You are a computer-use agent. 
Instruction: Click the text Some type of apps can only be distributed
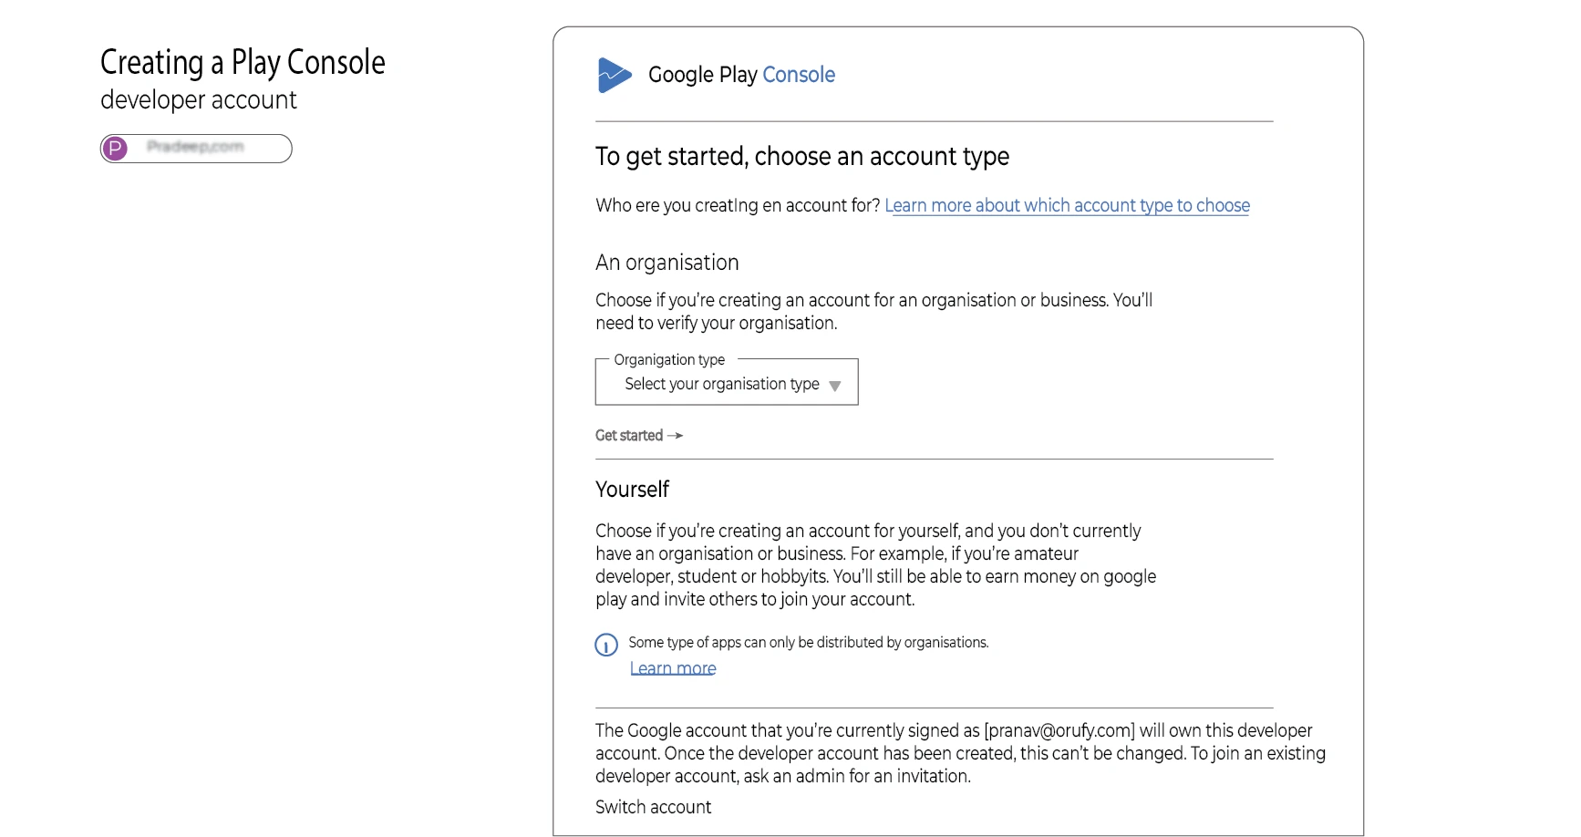pos(808,642)
